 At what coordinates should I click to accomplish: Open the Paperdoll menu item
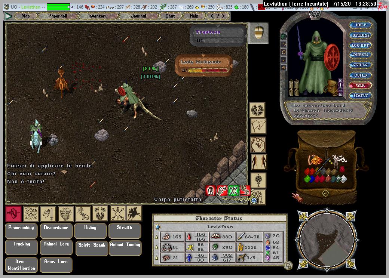58,16
